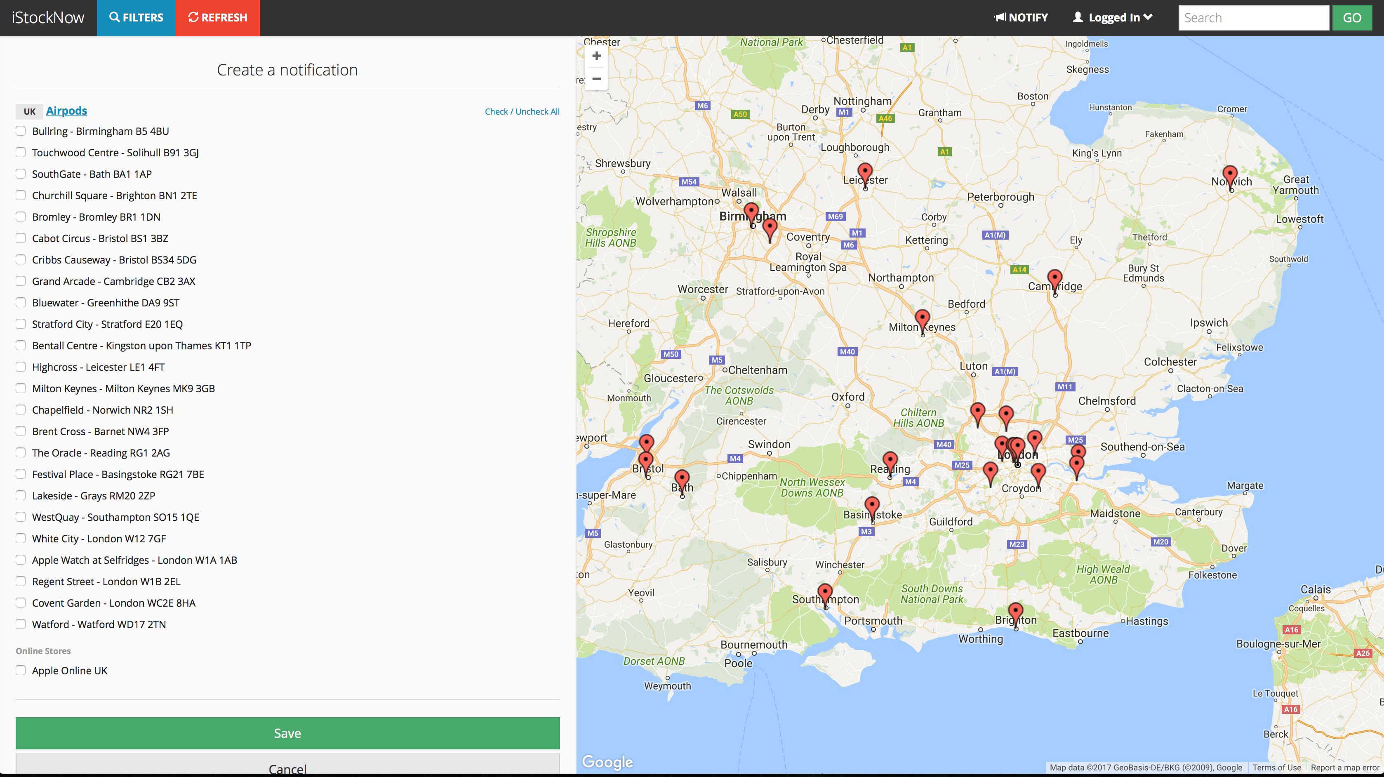Click the map zoom in plus icon
The image size is (1384, 777).
point(596,56)
